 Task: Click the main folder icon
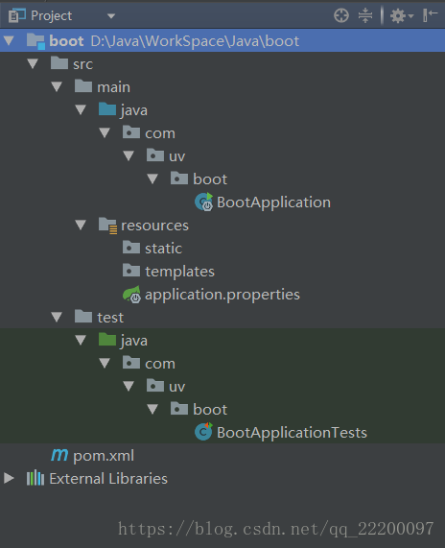pyautogui.click(x=83, y=86)
